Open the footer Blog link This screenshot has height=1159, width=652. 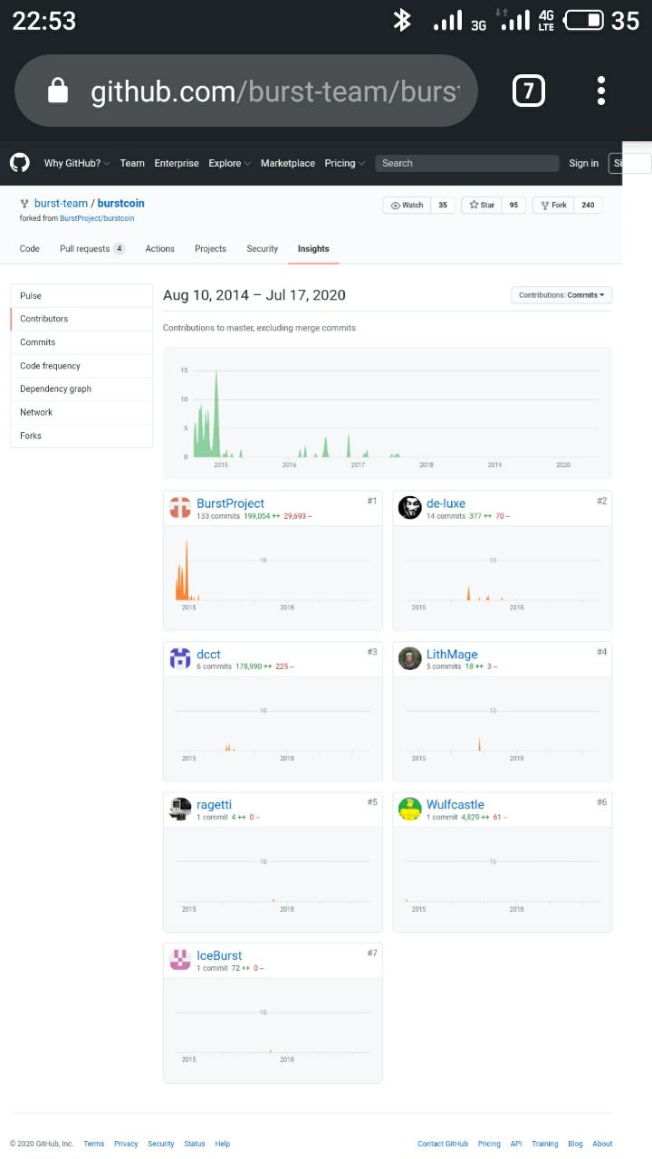click(575, 1144)
